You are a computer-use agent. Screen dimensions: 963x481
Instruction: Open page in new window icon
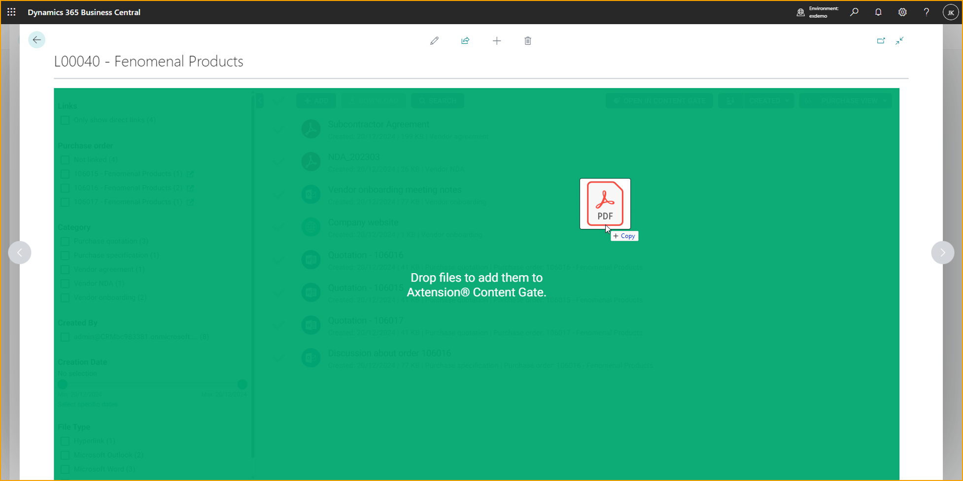881,41
